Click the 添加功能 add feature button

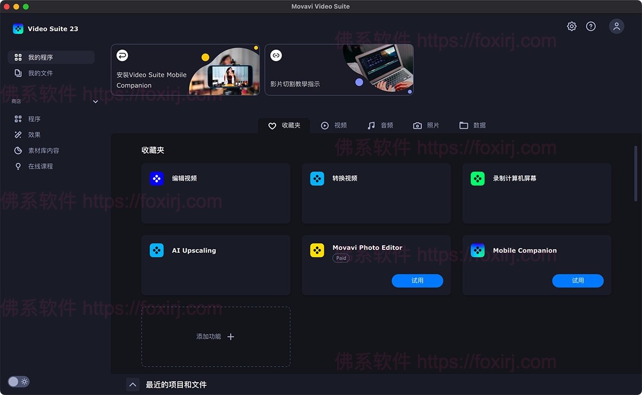click(x=216, y=337)
